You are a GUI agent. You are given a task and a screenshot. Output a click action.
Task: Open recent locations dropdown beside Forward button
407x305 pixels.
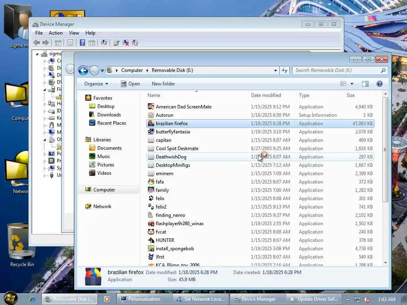click(102, 71)
